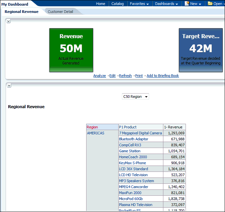Click the revenue value 1,340,402

point(176,187)
